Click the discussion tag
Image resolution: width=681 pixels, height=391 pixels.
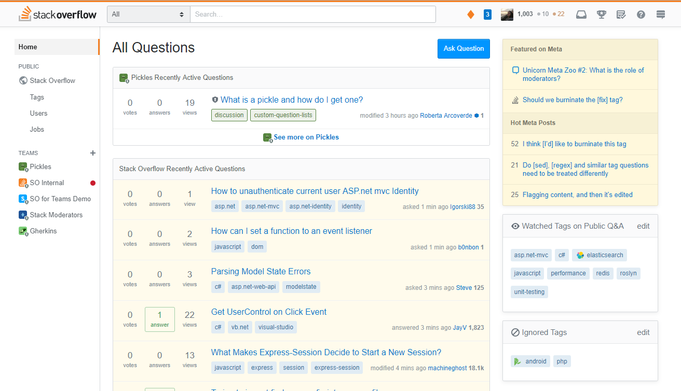(229, 115)
